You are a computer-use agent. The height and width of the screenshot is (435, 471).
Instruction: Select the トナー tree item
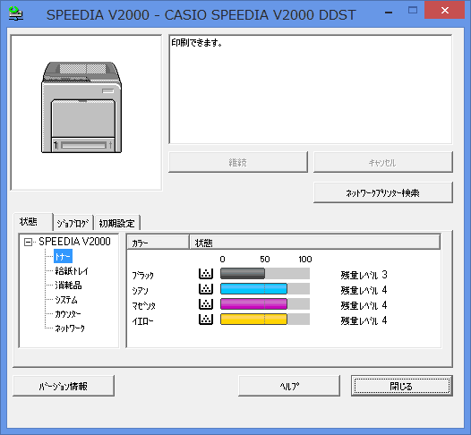63,256
